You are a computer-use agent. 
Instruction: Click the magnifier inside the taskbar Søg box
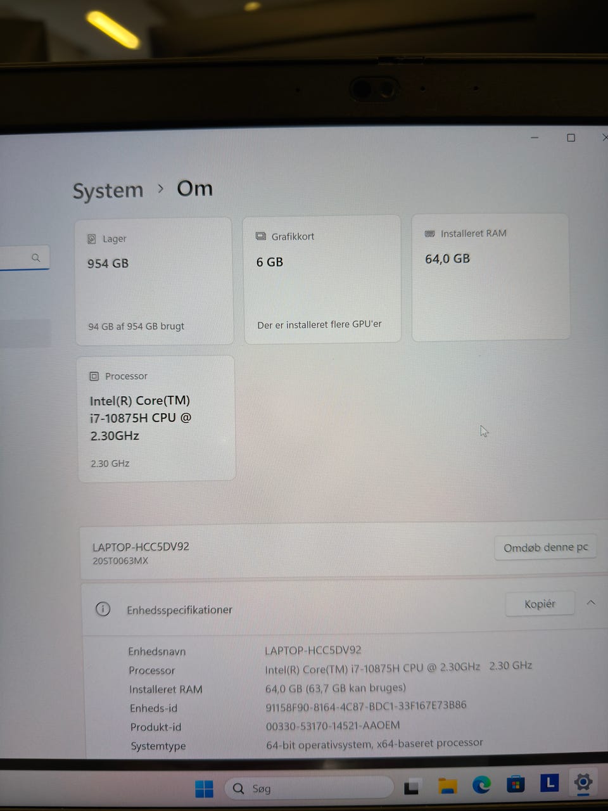238,788
